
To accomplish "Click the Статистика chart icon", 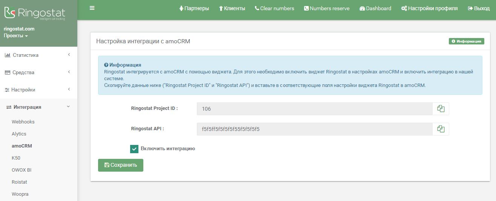I will coord(8,55).
